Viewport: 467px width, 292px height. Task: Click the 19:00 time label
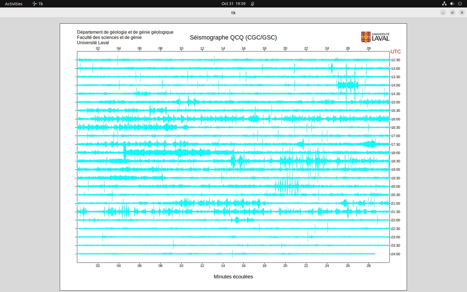(x=396, y=170)
